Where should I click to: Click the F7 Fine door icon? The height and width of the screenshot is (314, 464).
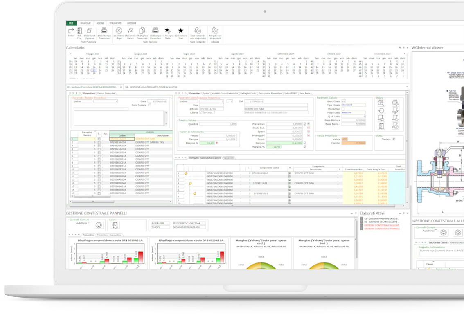pyautogui.click(x=79, y=30)
